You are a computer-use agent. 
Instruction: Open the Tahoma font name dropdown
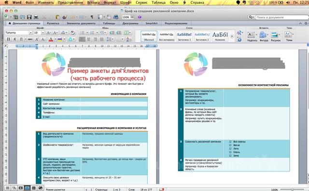pos(30,33)
